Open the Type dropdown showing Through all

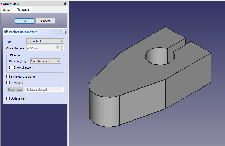45,41
